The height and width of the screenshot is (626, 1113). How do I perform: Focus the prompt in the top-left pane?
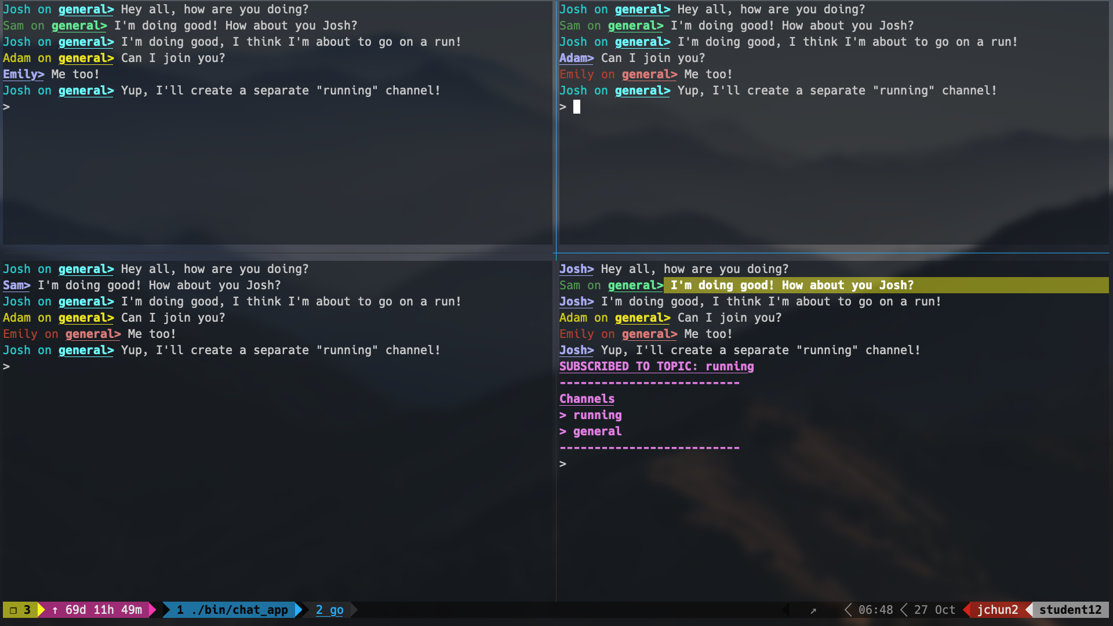coord(7,107)
